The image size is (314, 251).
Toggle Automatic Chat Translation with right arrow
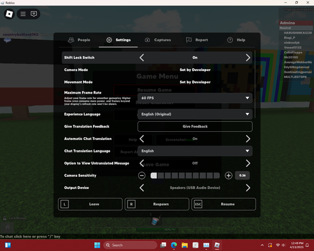[248, 139]
